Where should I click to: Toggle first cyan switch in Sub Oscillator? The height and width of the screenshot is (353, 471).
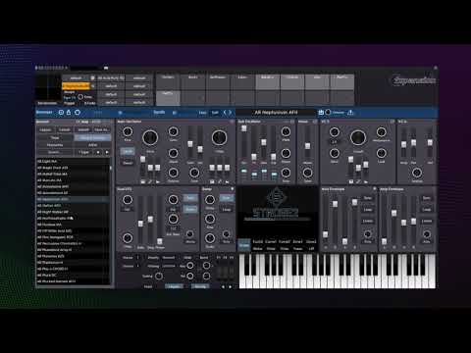click(244, 172)
